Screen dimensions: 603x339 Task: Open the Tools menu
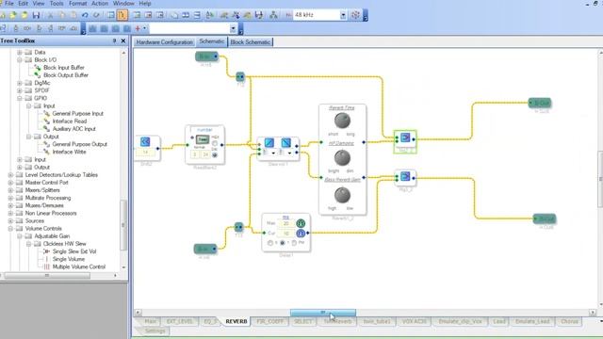coord(57,4)
